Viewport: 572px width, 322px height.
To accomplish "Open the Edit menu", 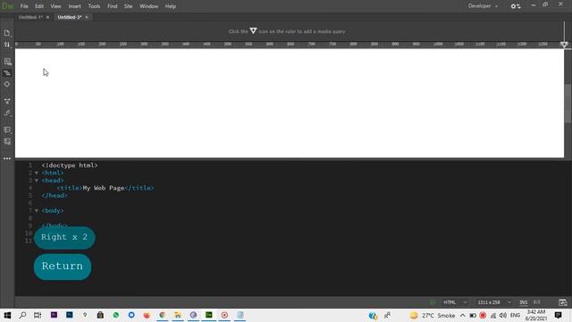I will 39,6.
